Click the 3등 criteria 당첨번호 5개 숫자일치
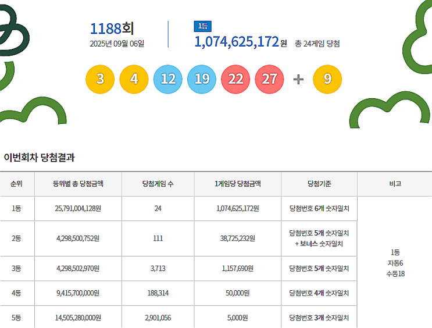This screenshot has width=432, height=328. click(x=319, y=268)
